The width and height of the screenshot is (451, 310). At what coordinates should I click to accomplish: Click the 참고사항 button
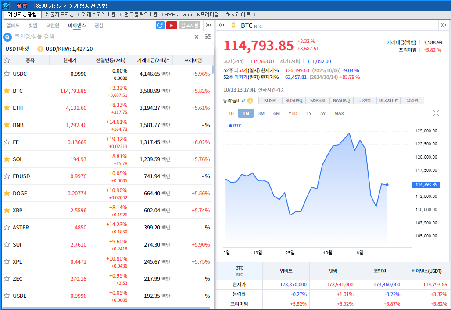click(x=189, y=25)
